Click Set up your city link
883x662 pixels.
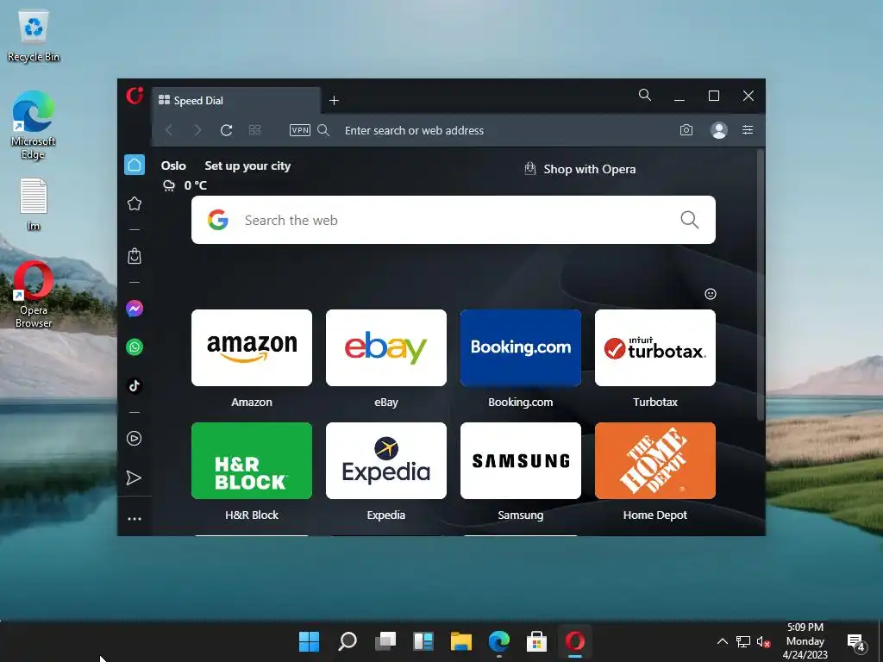coord(247,165)
